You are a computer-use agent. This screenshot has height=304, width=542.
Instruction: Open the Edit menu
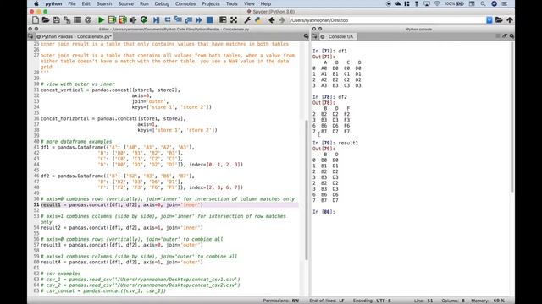click(86, 3)
